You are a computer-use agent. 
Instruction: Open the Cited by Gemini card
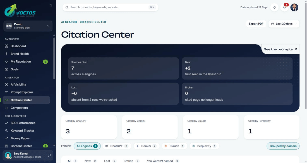[x=150, y=127]
